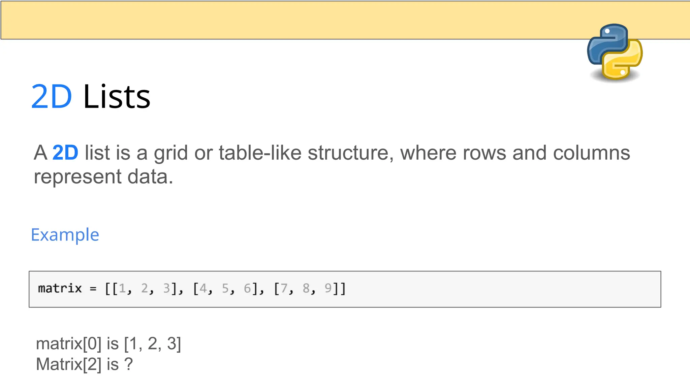Viewport: 690px width, 388px height.
Task: Click the equals sign in the code
Action: point(93,289)
